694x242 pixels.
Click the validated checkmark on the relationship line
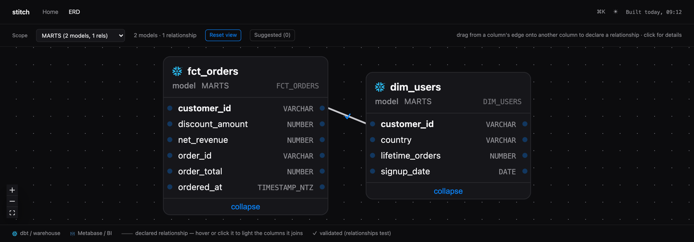[x=347, y=116]
